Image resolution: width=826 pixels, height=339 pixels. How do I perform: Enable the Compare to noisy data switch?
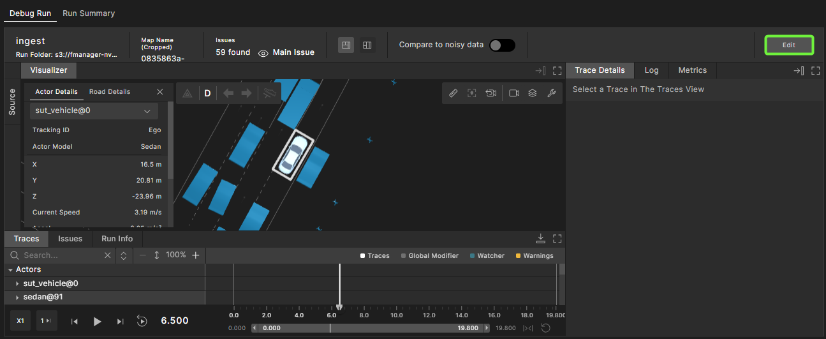coord(501,45)
